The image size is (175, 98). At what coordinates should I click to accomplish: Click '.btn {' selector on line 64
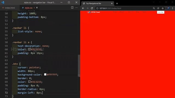click(x=16, y=64)
